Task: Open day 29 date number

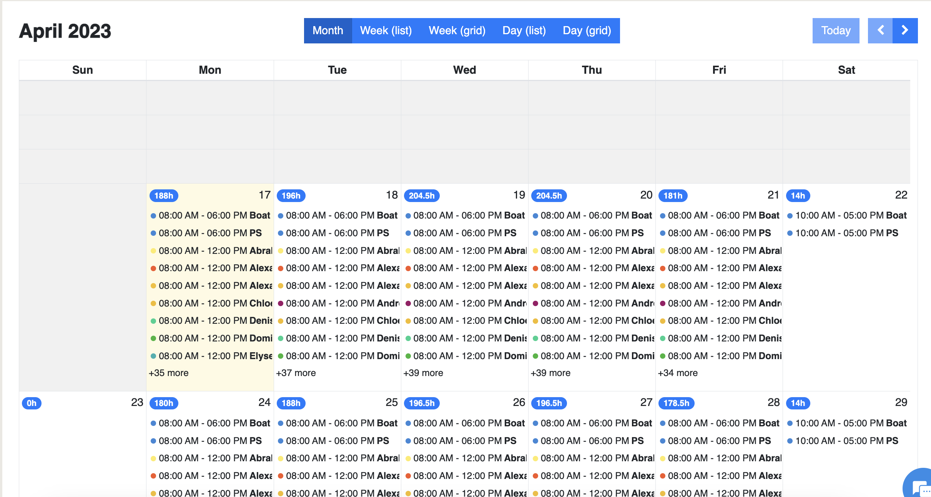Action: pos(901,403)
